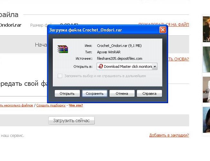
Task: Click the "Архив WinRAR" type text
Action: (109, 52)
